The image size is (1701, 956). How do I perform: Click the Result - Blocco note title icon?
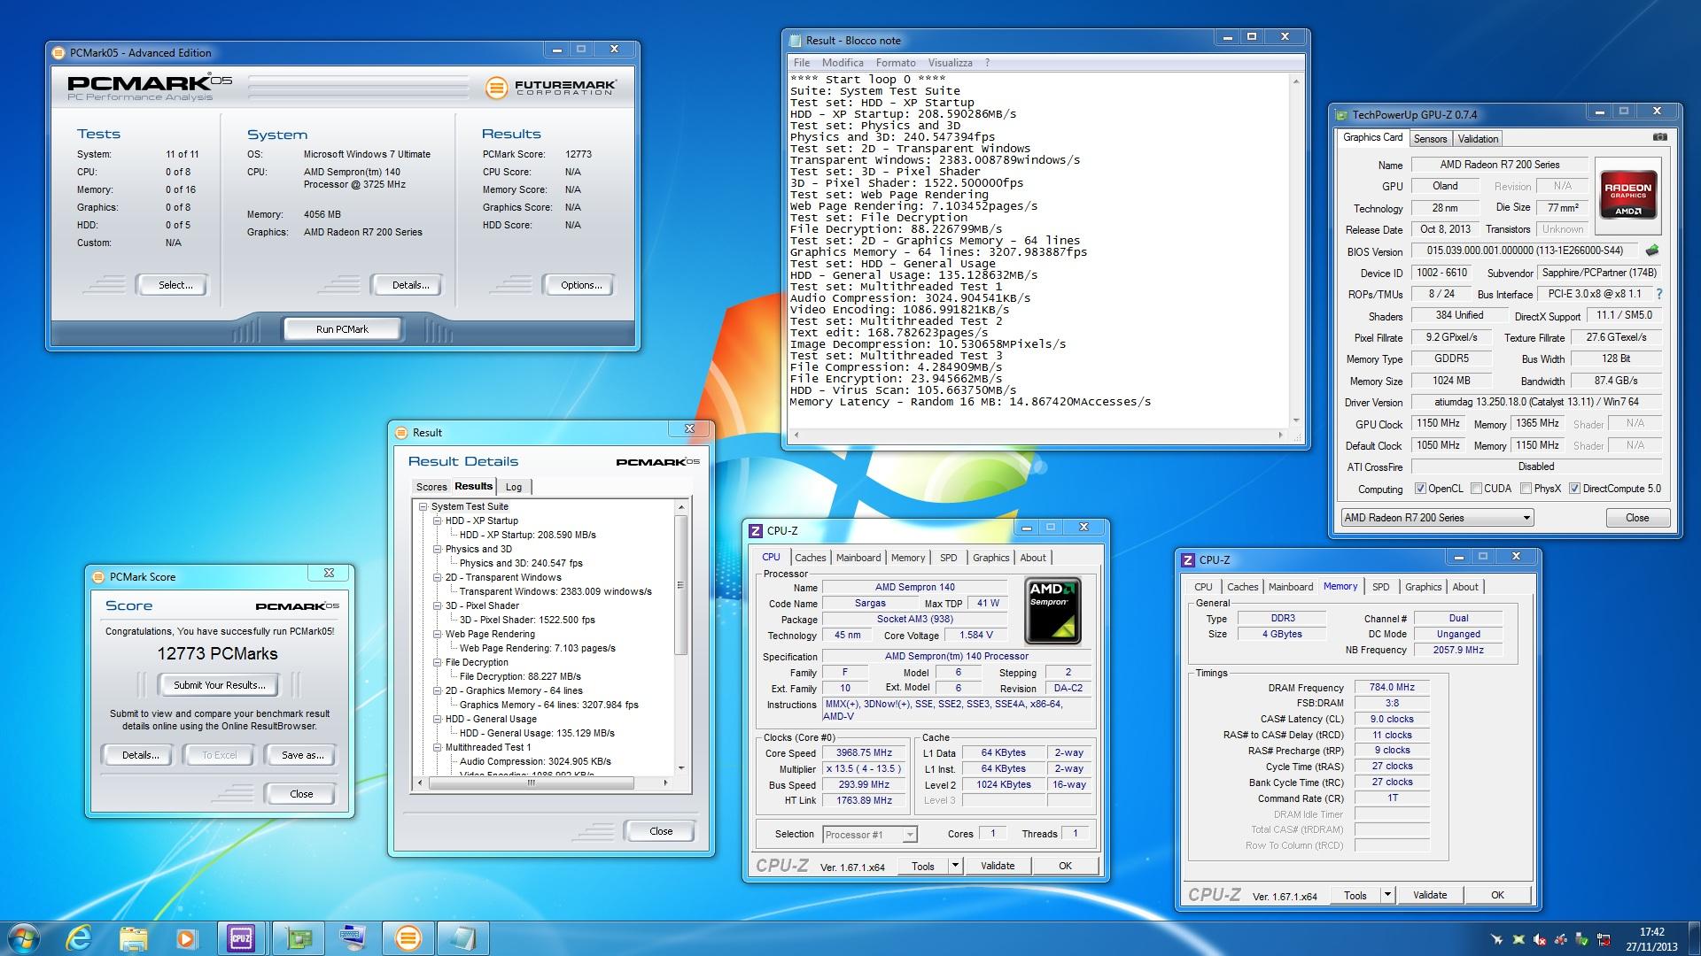click(x=795, y=40)
